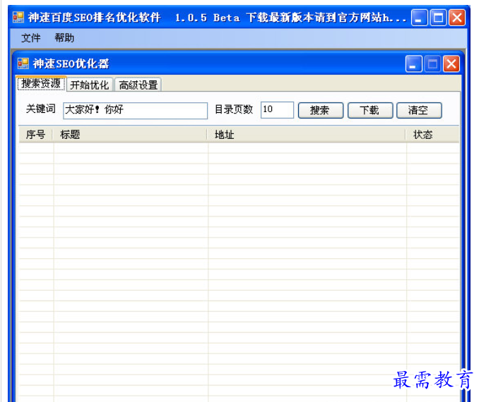This screenshot has height=402, width=479.
Task: Minimize the main 神速百度SEO排名优化软件 window
Action: [x=419, y=18]
